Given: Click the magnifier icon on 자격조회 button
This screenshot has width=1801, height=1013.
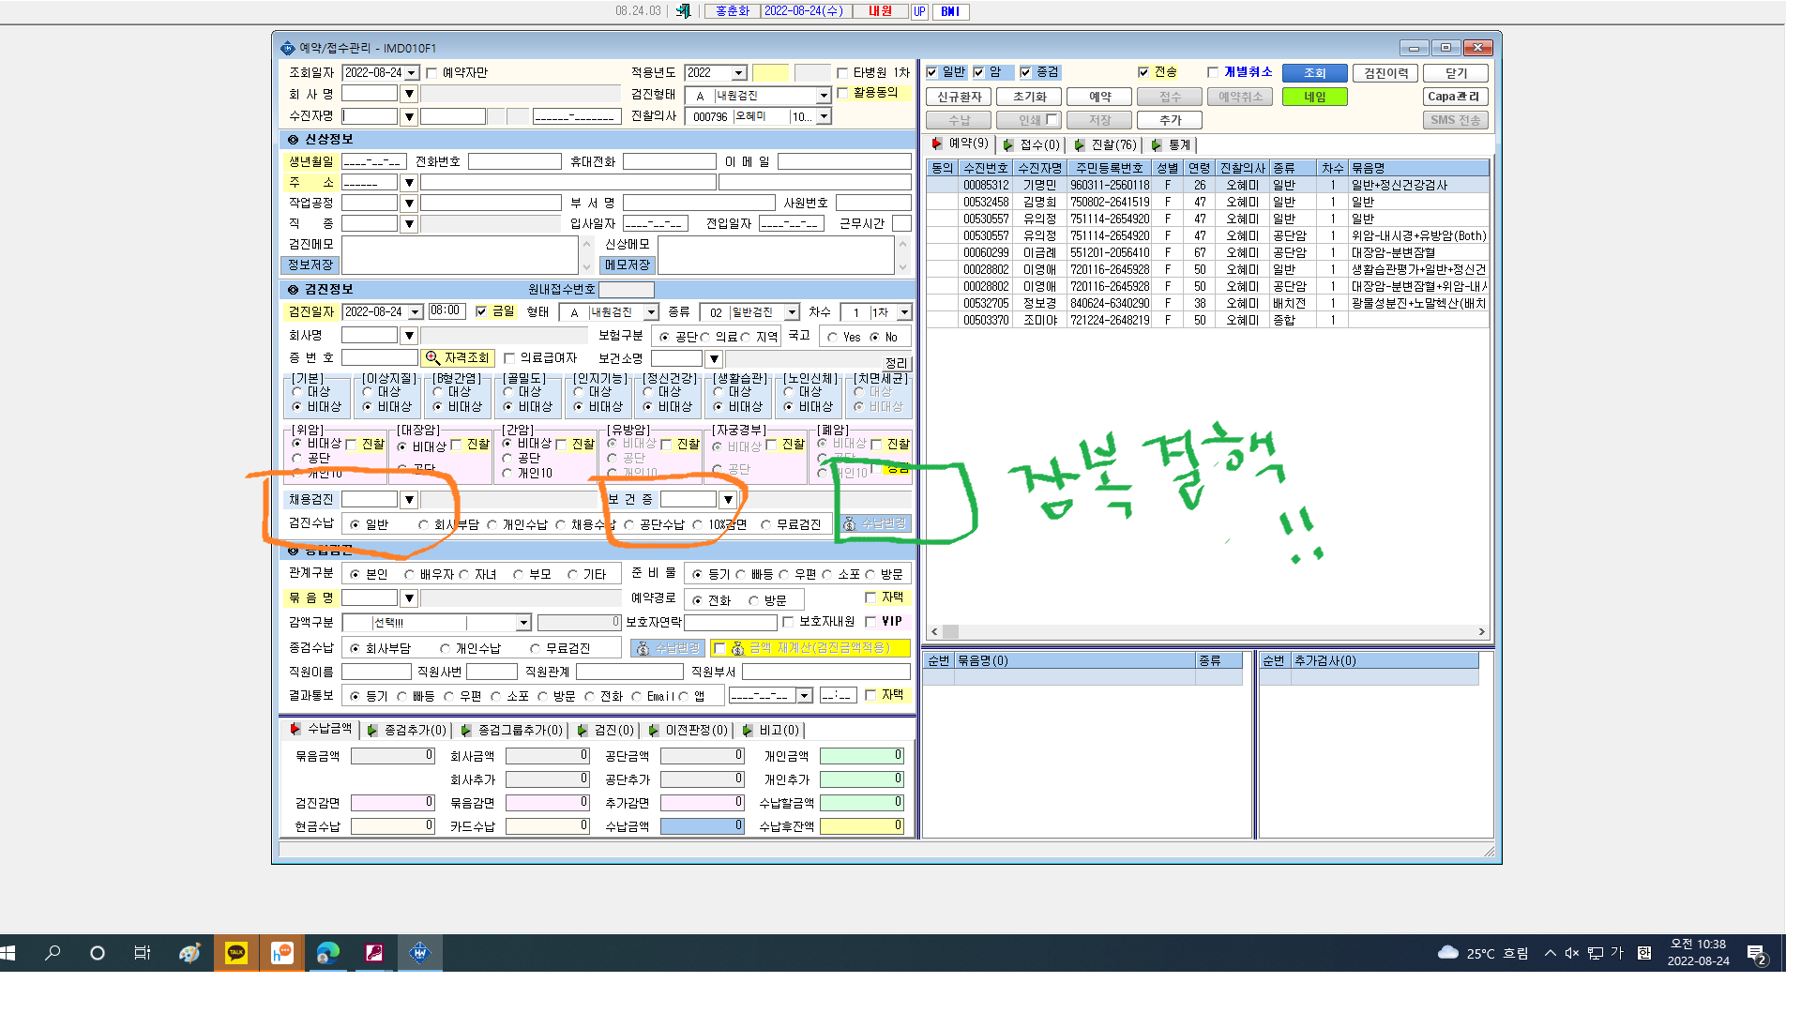Looking at the screenshot, I should pos(432,358).
